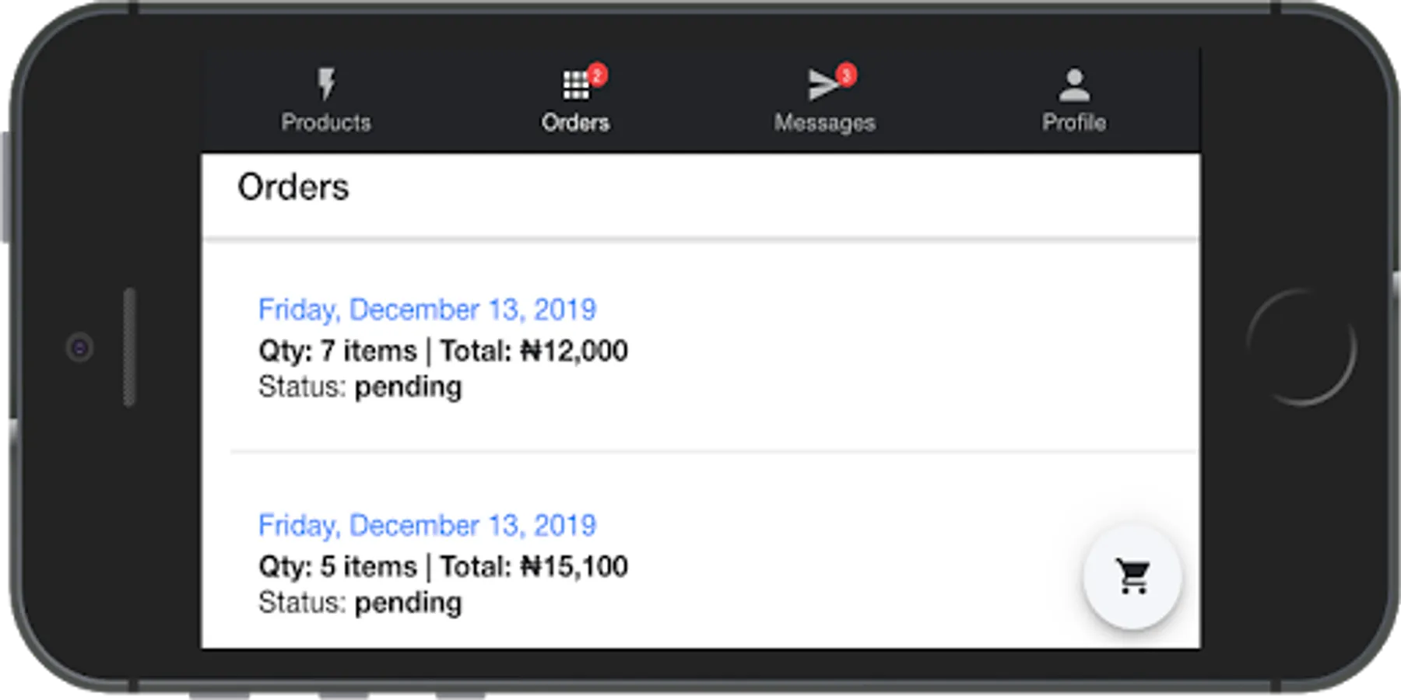The width and height of the screenshot is (1401, 700).
Task: Tap the Products lightning bolt icon
Action: coord(326,84)
